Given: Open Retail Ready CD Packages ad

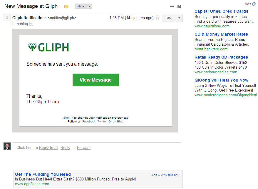Looking at the screenshot, I should [x=221, y=57].
